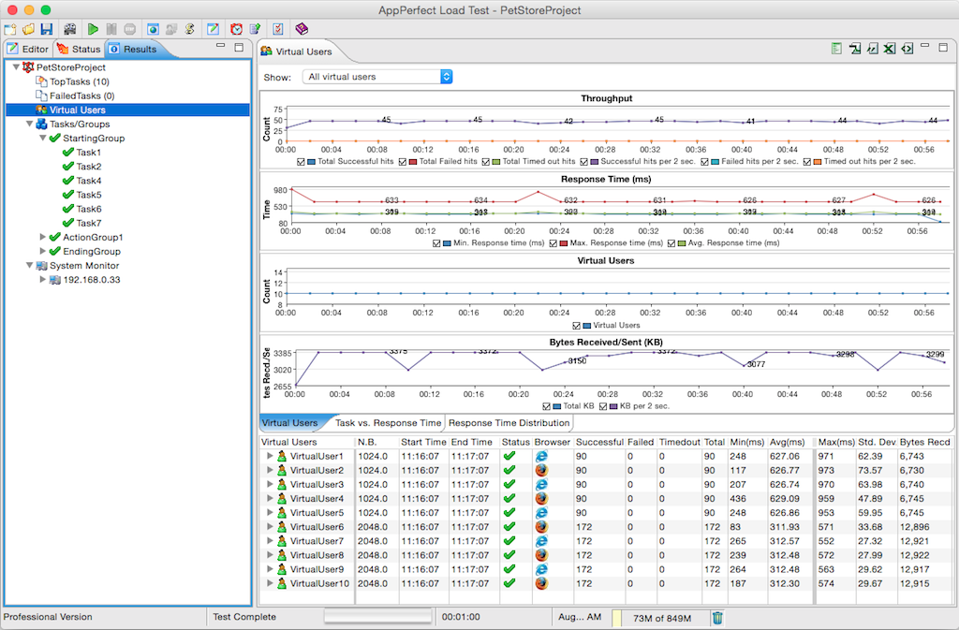Open the Show 'All virtual users' dropdown
This screenshot has width=959, height=630.
[377, 77]
